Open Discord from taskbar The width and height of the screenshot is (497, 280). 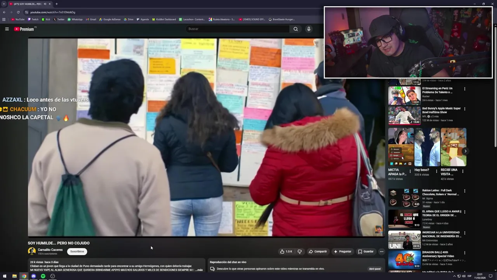tap(33, 276)
